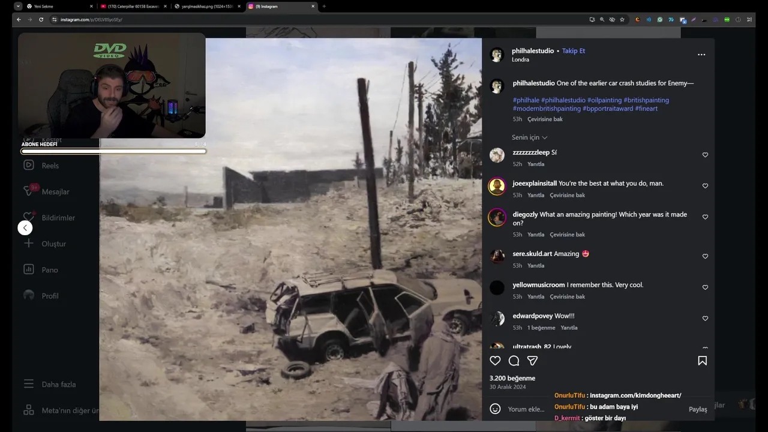Expand the Senin için comment sort dropdown
Screen dimensions: 768x432
530,137
